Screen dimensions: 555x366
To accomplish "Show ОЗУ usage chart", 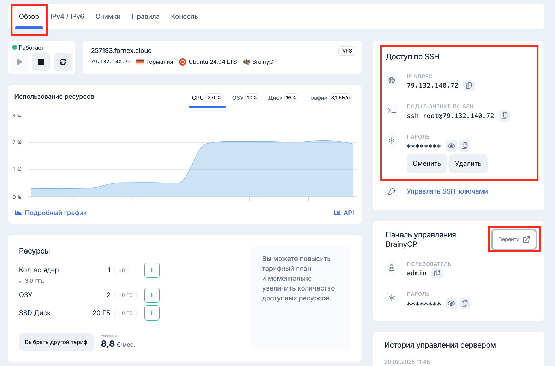I will [x=245, y=98].
